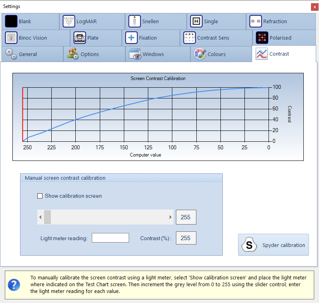Click the Refraction icon

(255, 21)
